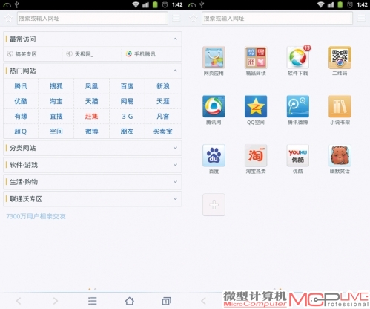Open the 7300万用户相亲交友 ad link
The width and height of the screenshot is (370, 309).
pos(36,216)
